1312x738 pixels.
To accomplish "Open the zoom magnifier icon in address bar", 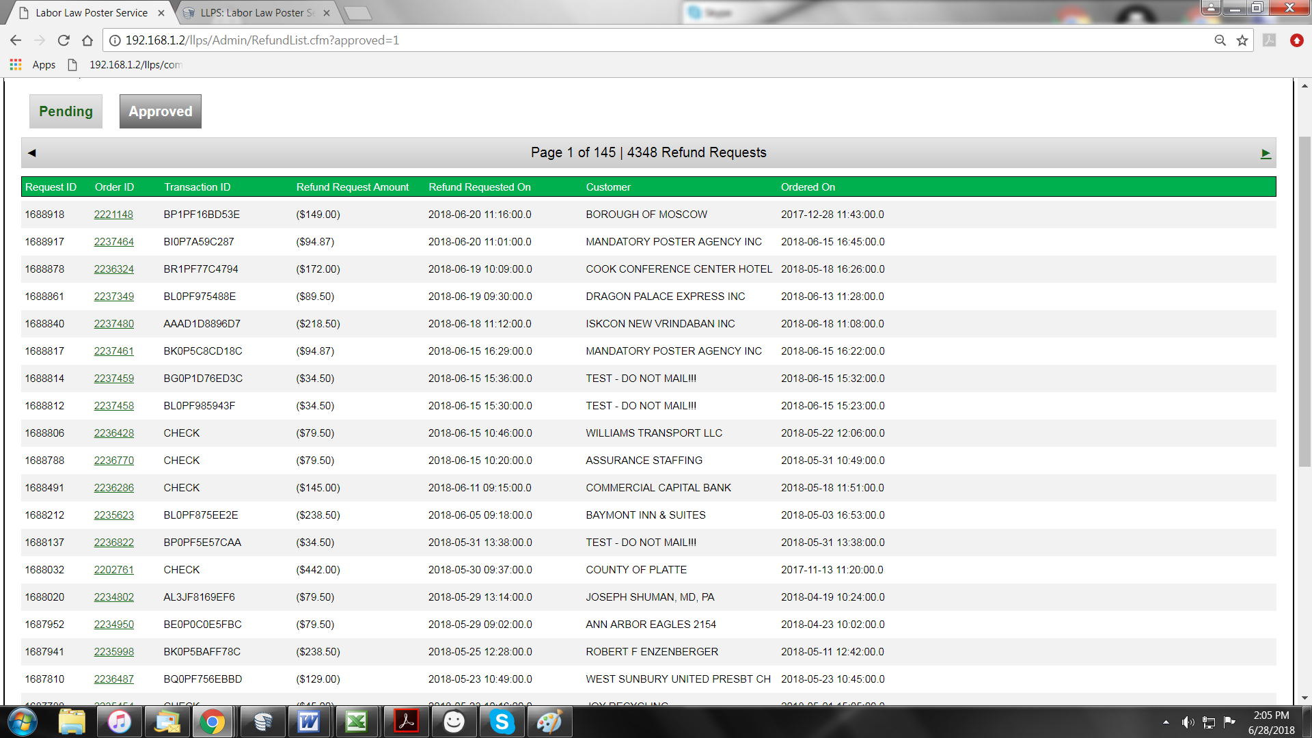I will coord(1220,40).
